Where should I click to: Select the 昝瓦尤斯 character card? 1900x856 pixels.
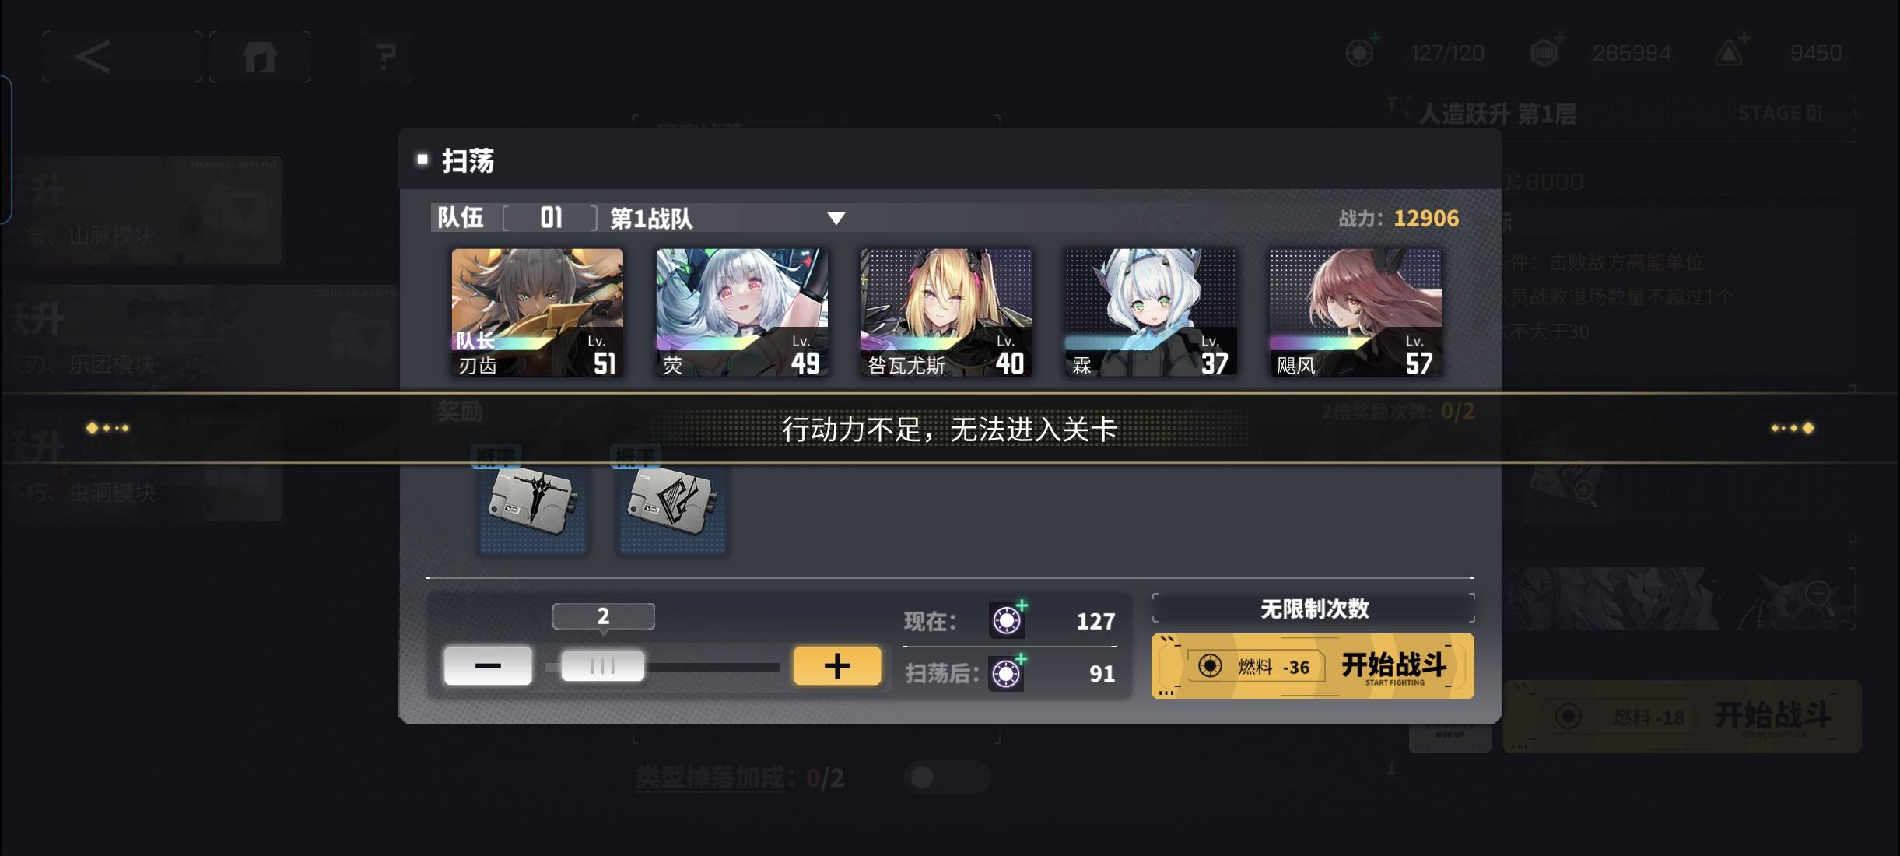946,313
